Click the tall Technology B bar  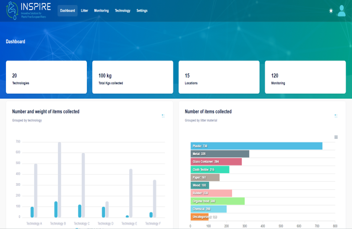pos(60,180)
